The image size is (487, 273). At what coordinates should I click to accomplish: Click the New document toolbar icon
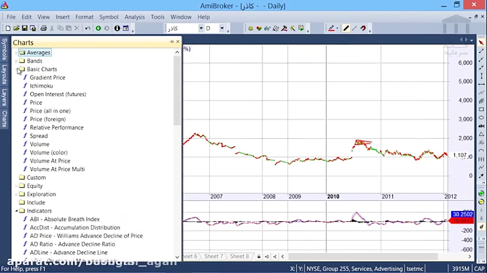8,29
